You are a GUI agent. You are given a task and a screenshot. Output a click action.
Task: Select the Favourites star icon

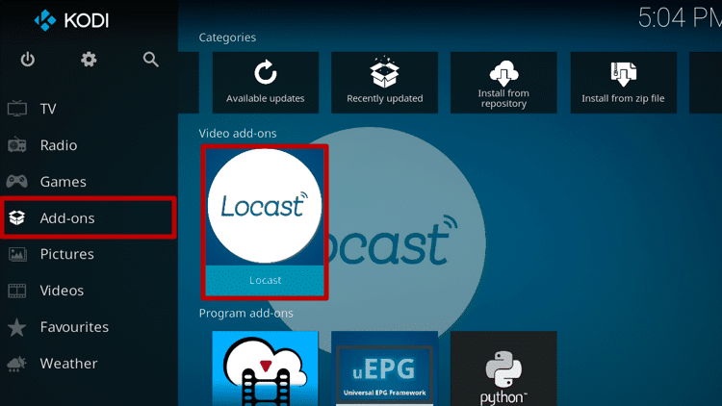click(x=17, y=327)
